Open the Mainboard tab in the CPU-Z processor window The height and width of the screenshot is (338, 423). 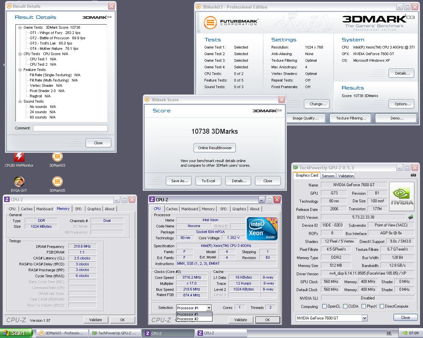coord(190,209)
